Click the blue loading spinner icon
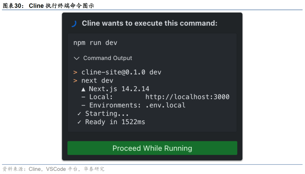Viewport: 305px width, 174px height. 74,24
